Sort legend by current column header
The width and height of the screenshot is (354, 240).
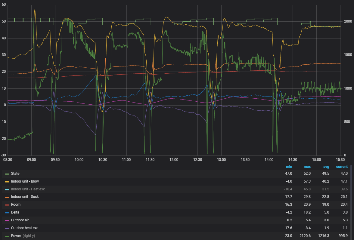pos(342,167)
